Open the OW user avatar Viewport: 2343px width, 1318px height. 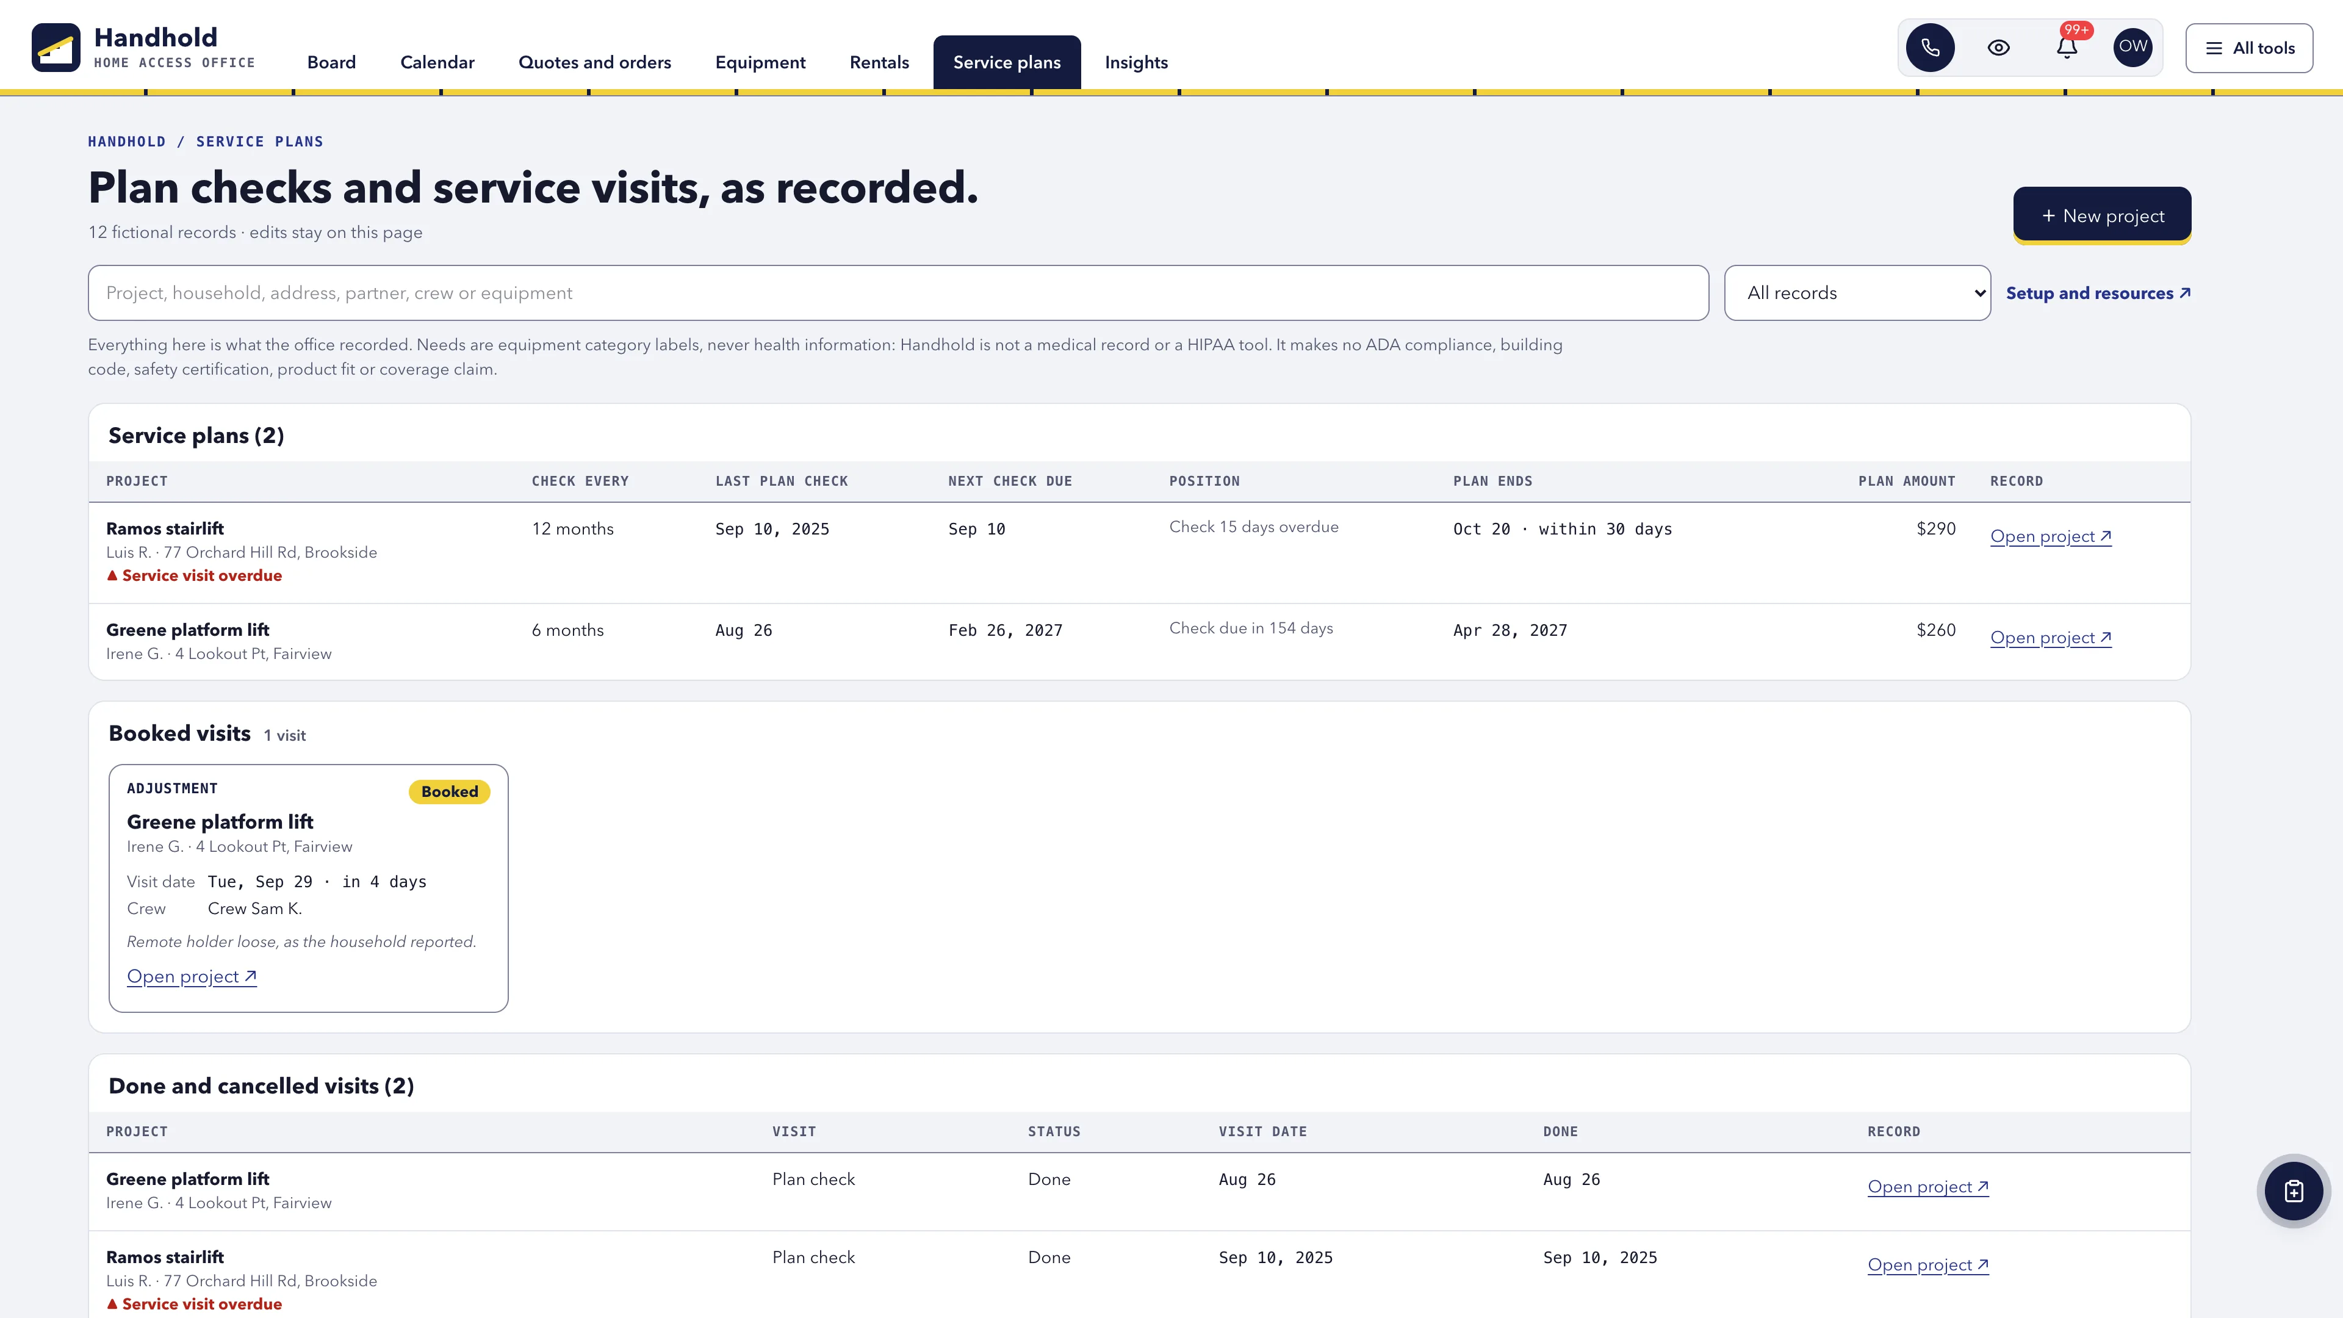coord(2133,48)
